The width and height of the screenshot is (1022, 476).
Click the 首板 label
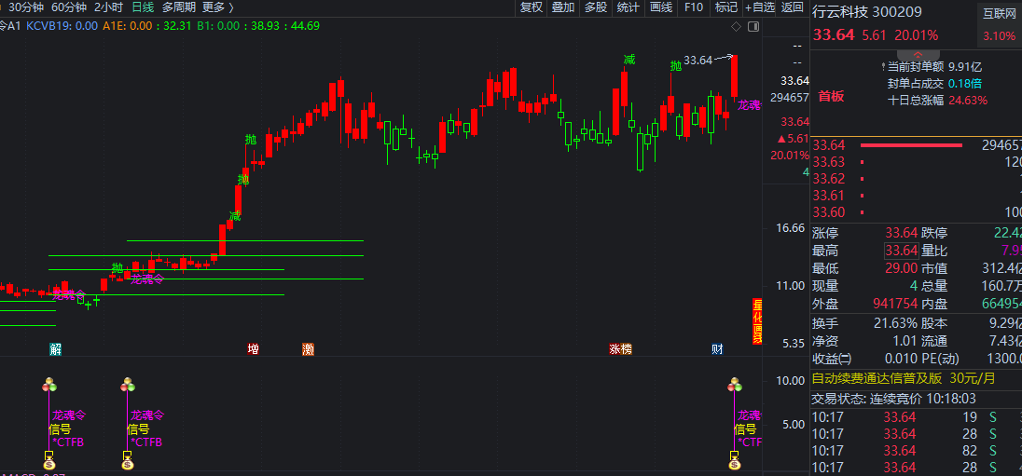831,96
